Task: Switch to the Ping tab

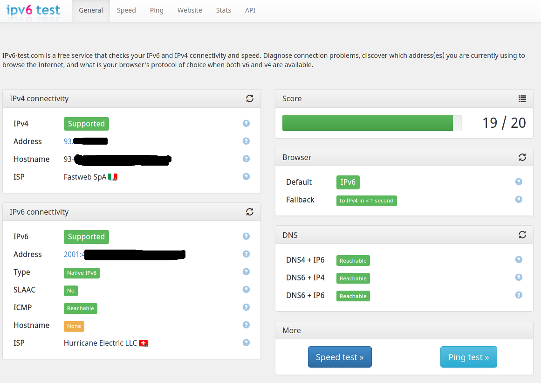Action: [x=157, y=10]
